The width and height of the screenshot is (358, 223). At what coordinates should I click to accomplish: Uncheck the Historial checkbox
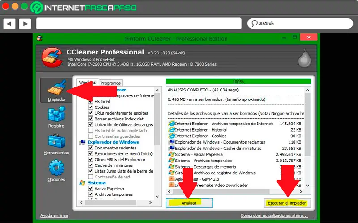click(x=90, y=102)
